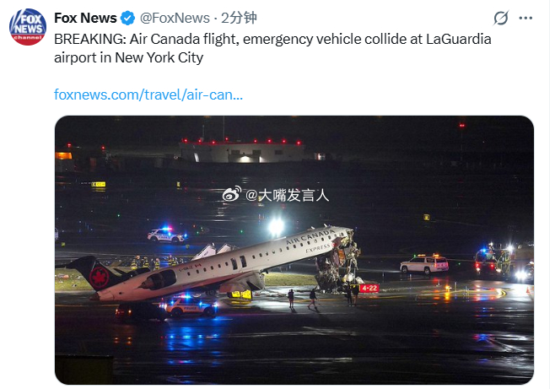
Task: Click the BREAKING headline tweet text
Action: pyautogui.click(x=272, y=48)
